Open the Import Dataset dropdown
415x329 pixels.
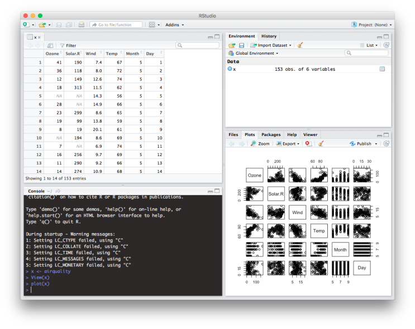point(270,45)
